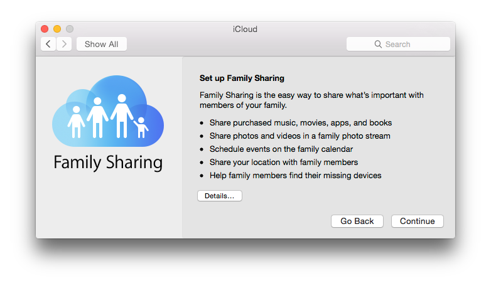Viewport: 491px width, 288px height.
Task: Minimize the window with the yellow button
Action: point(57,29)
